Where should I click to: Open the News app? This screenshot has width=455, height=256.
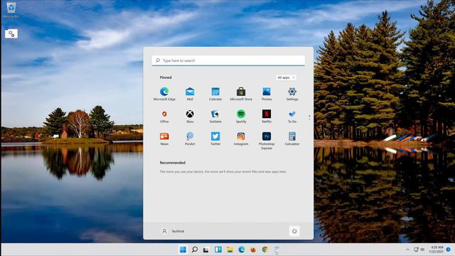pos(164,139)
